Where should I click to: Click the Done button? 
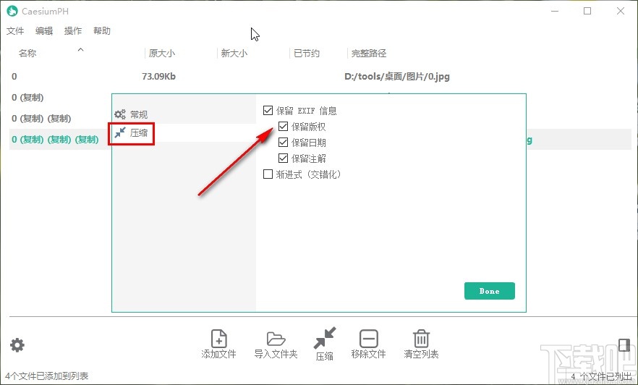490,291
